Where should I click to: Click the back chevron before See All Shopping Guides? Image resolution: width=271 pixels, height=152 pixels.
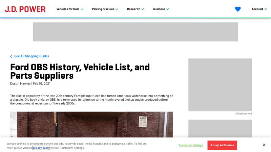coord(11,56)
